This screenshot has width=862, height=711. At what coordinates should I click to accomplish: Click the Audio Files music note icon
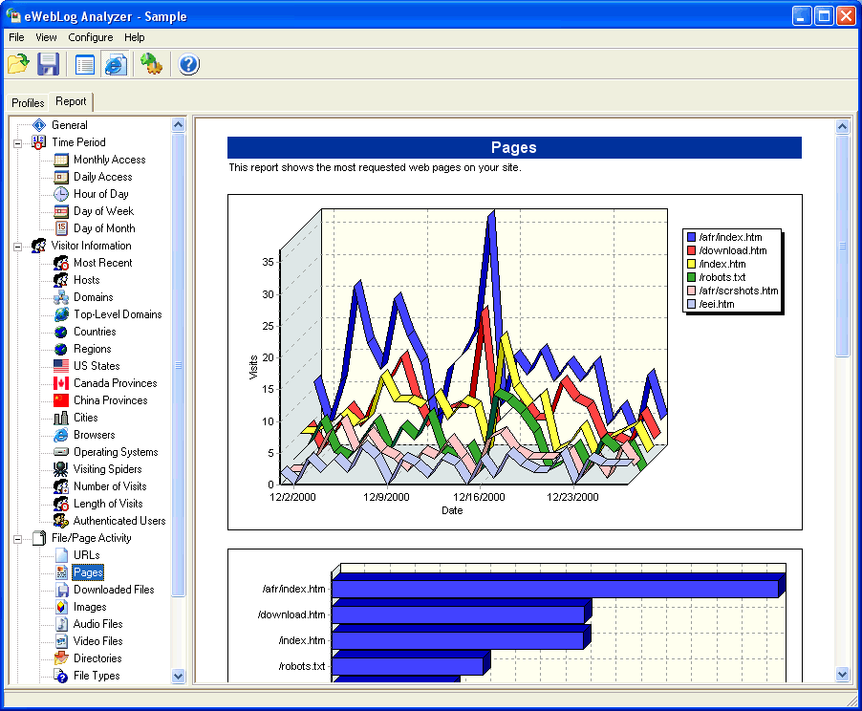coord(62,624)
